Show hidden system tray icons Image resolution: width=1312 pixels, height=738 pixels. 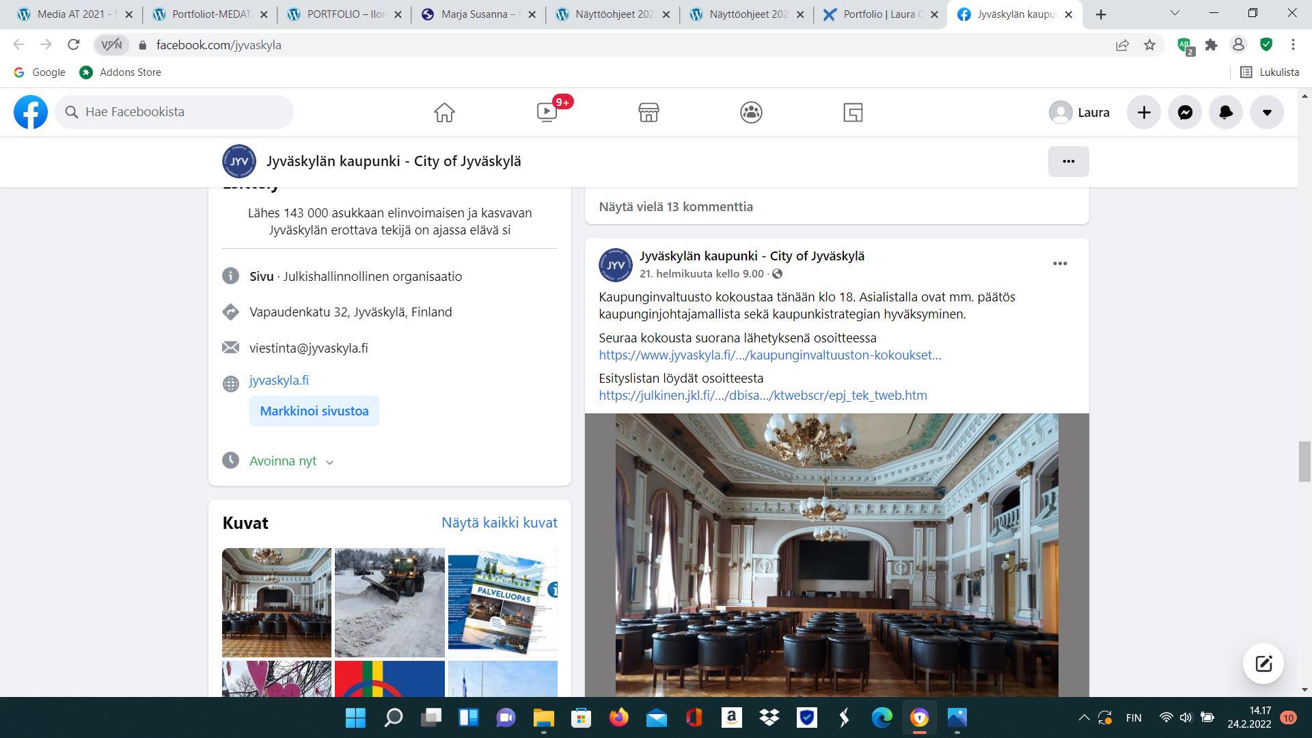1084,717
